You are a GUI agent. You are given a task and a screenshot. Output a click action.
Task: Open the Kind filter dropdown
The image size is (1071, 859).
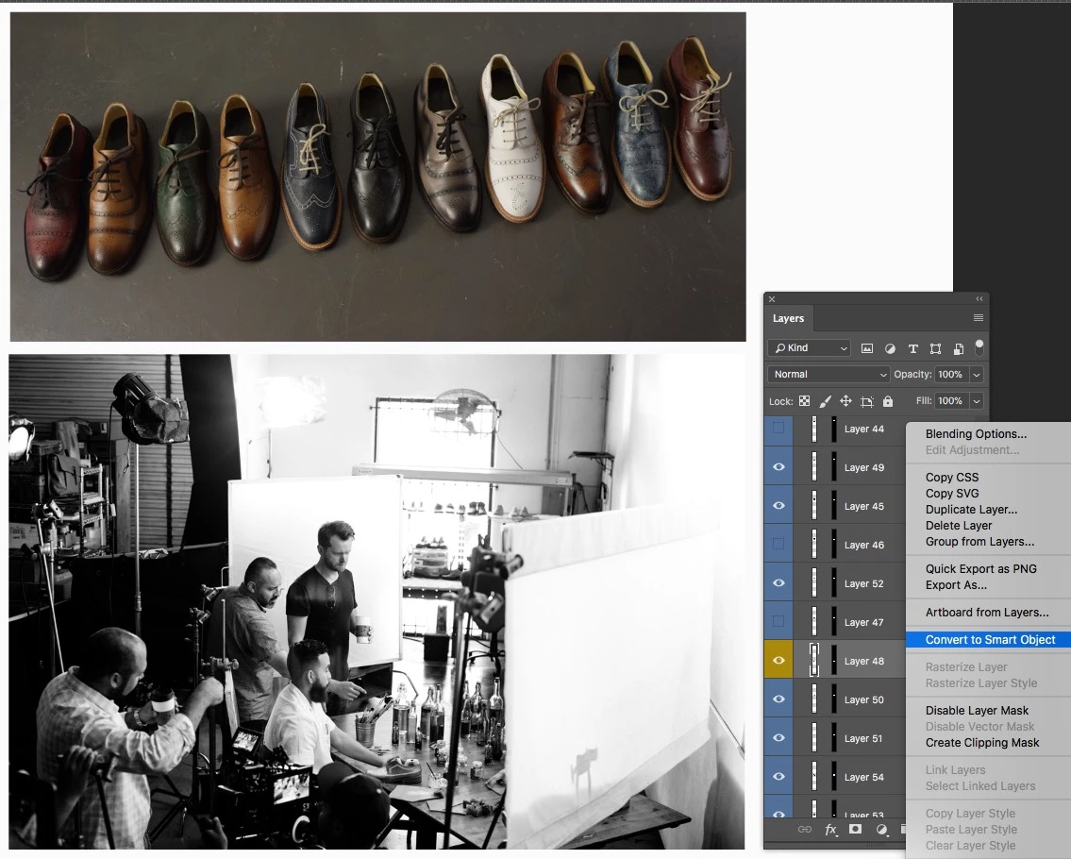810,348
